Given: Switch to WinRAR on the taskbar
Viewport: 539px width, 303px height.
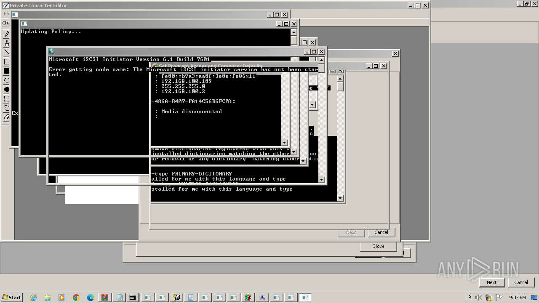Looking at the screenshot, I should pos(105,298).
